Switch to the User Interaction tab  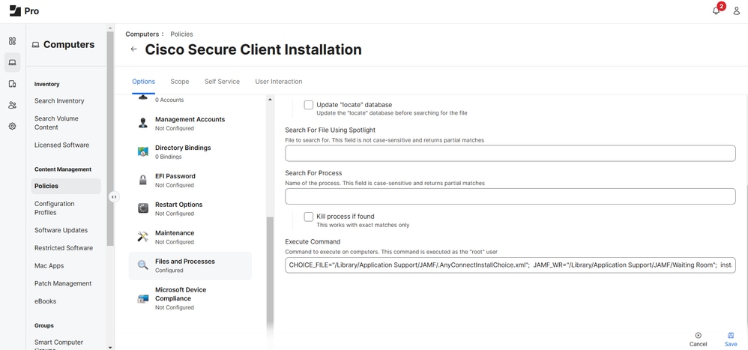pyautogui.click(x=278, y=82)
